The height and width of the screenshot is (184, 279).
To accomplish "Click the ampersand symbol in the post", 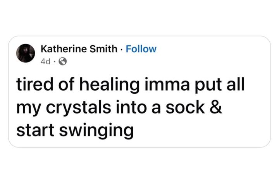I will pyautogui.click(x=216, y=107).
